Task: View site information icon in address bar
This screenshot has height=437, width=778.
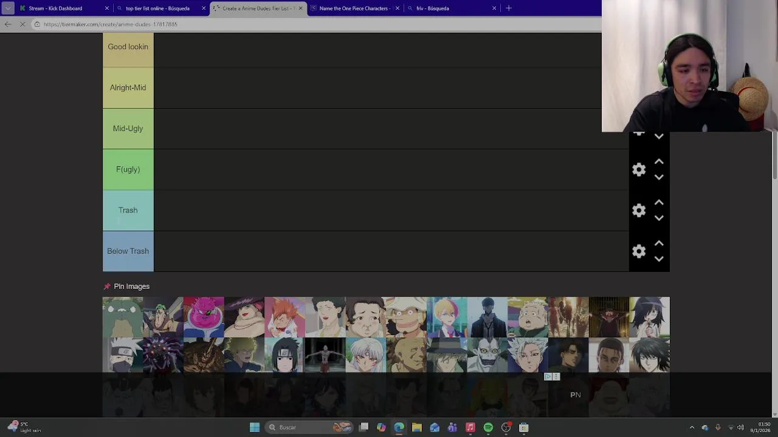Action: click(37, 24)
